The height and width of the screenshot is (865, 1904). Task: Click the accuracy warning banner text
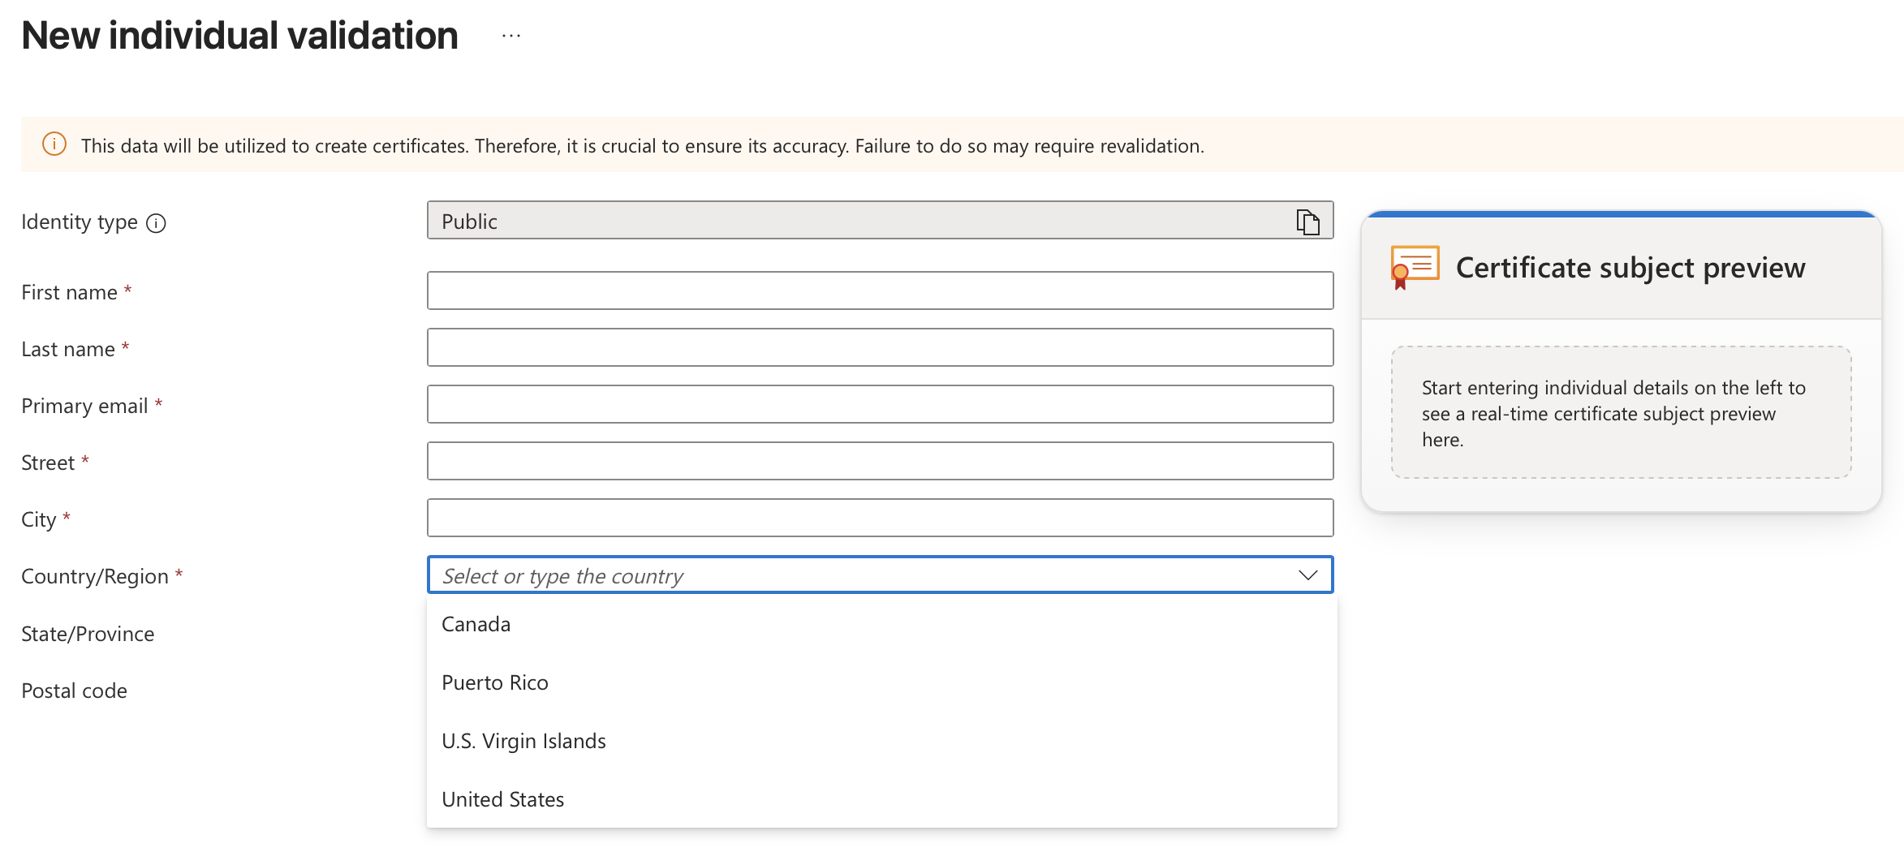(x=642, y=146)
